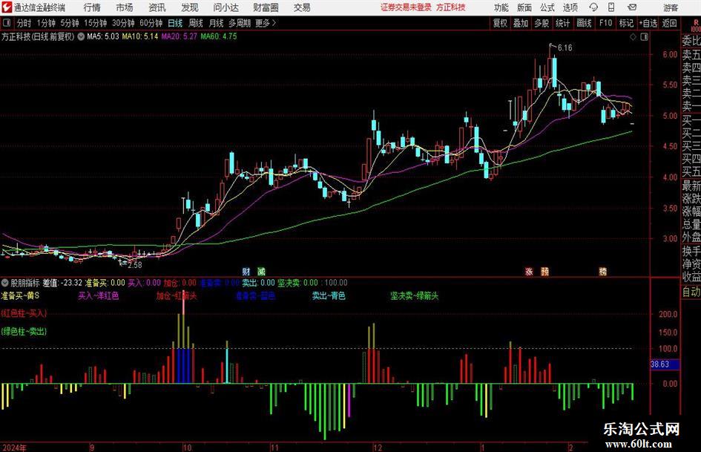701x452 pixels.
Task: Open the mail envelope icon
Action: pyautogui.click(x=632, y=7)
